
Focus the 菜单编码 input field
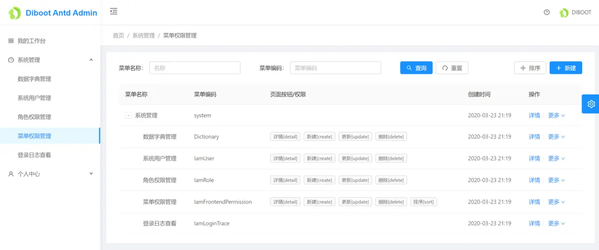point(336,68)
